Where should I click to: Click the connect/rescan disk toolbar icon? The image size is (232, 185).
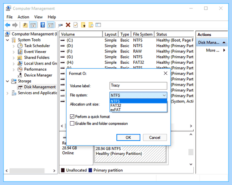(x=60, y=25)
